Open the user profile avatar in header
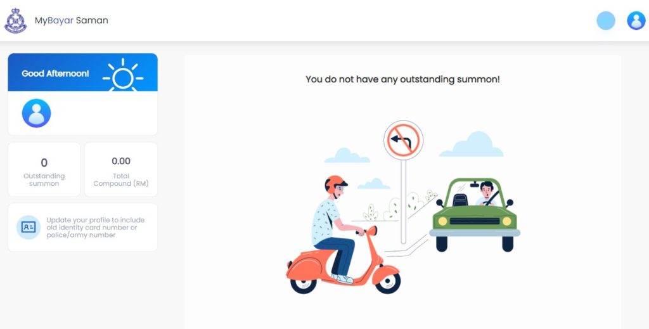 (636, 20)
